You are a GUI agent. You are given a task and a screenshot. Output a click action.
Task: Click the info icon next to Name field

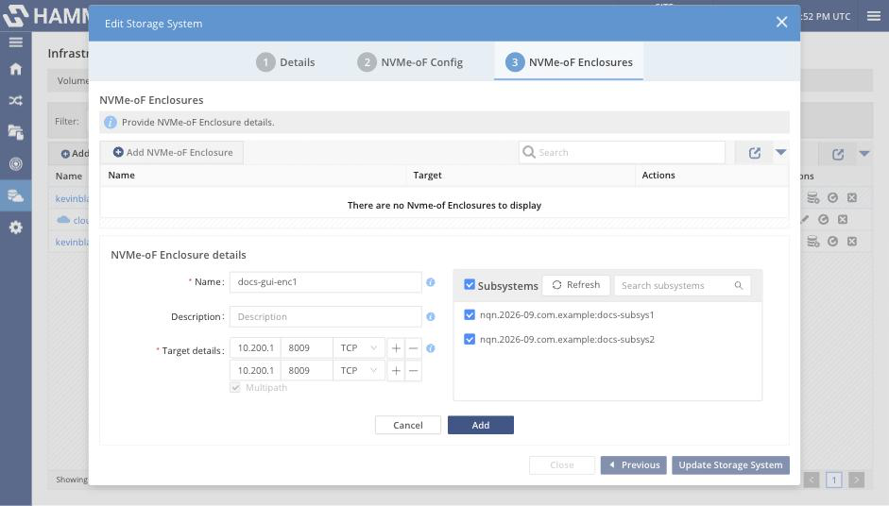point(431,282)
